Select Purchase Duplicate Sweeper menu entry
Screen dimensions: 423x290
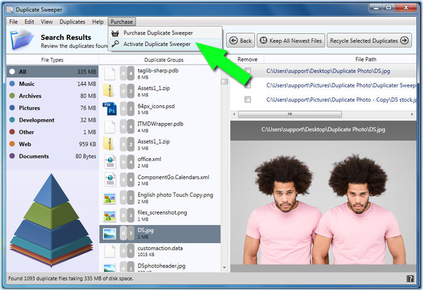pyautogui.click(x=158, y=33)
